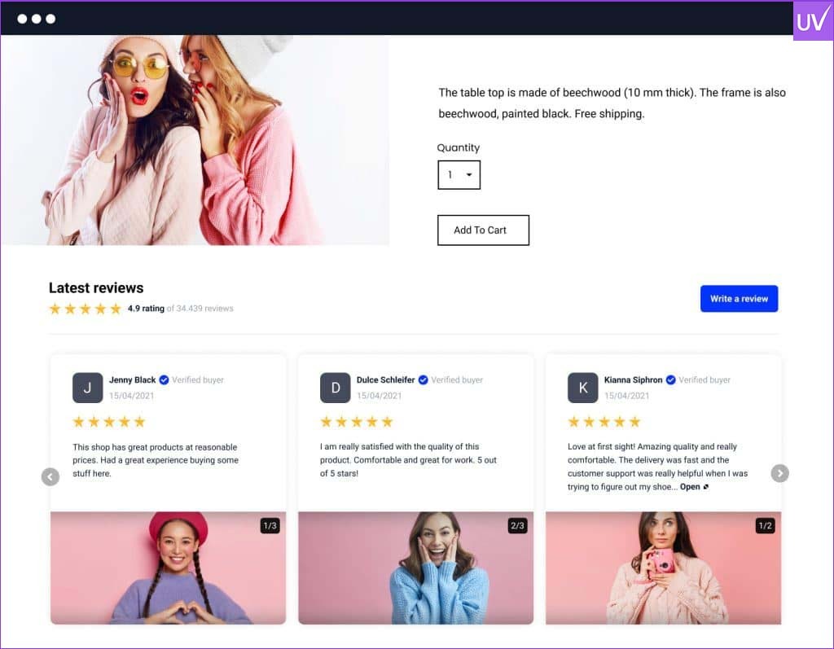The height and width of the screenshot is (649, 834).
Task: Click the 1/2 photo counter badge
Action: click(x=765, y=525)
